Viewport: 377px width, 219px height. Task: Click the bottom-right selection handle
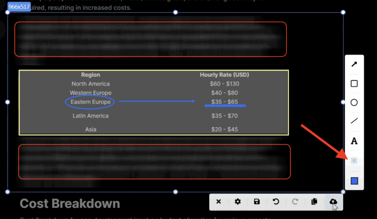[x=343, y=192]
